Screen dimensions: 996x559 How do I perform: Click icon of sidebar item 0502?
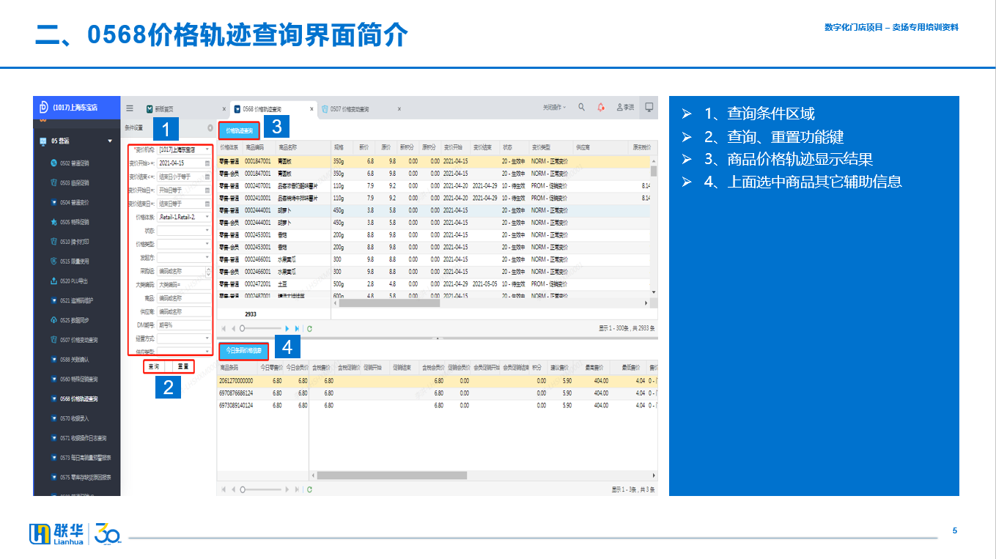click(54, 163)
